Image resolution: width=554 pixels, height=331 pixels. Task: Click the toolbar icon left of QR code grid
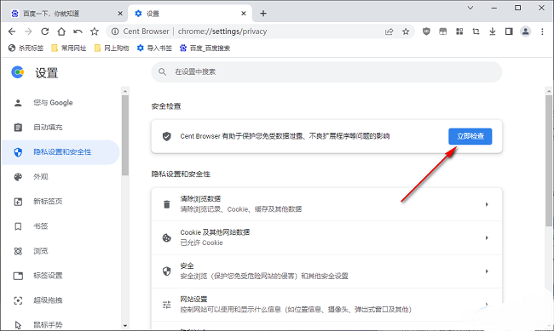442,31
